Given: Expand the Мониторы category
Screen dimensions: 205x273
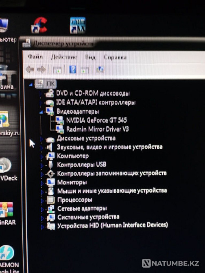Looking at the screenshot, I should [42, 183].
